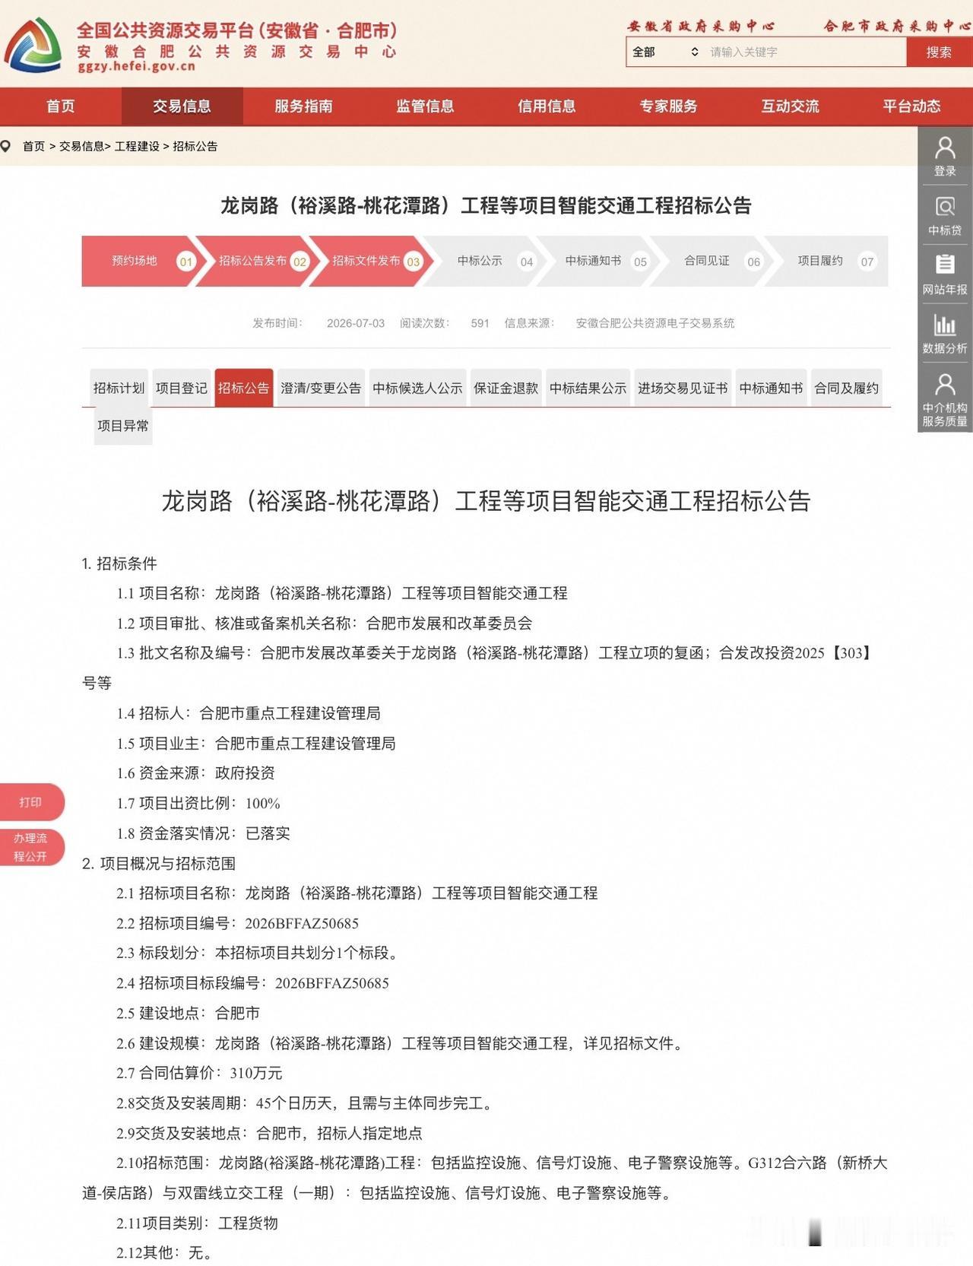Open 平台动态 navigation menu
973x1266 pixels.
point(912,106)
